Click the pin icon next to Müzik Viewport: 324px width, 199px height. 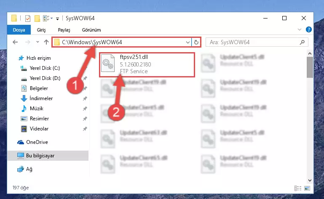pos(85,109)
